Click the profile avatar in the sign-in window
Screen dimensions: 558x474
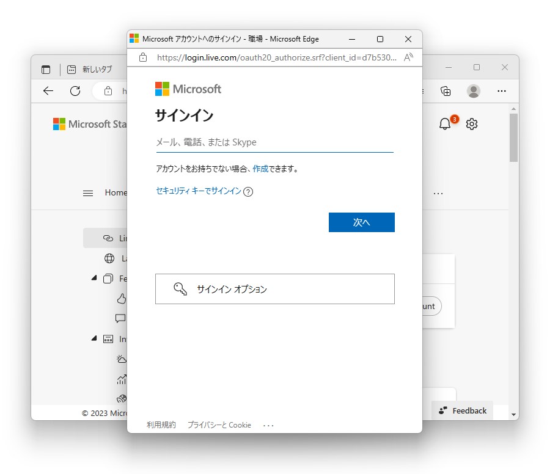coord(472,91)
